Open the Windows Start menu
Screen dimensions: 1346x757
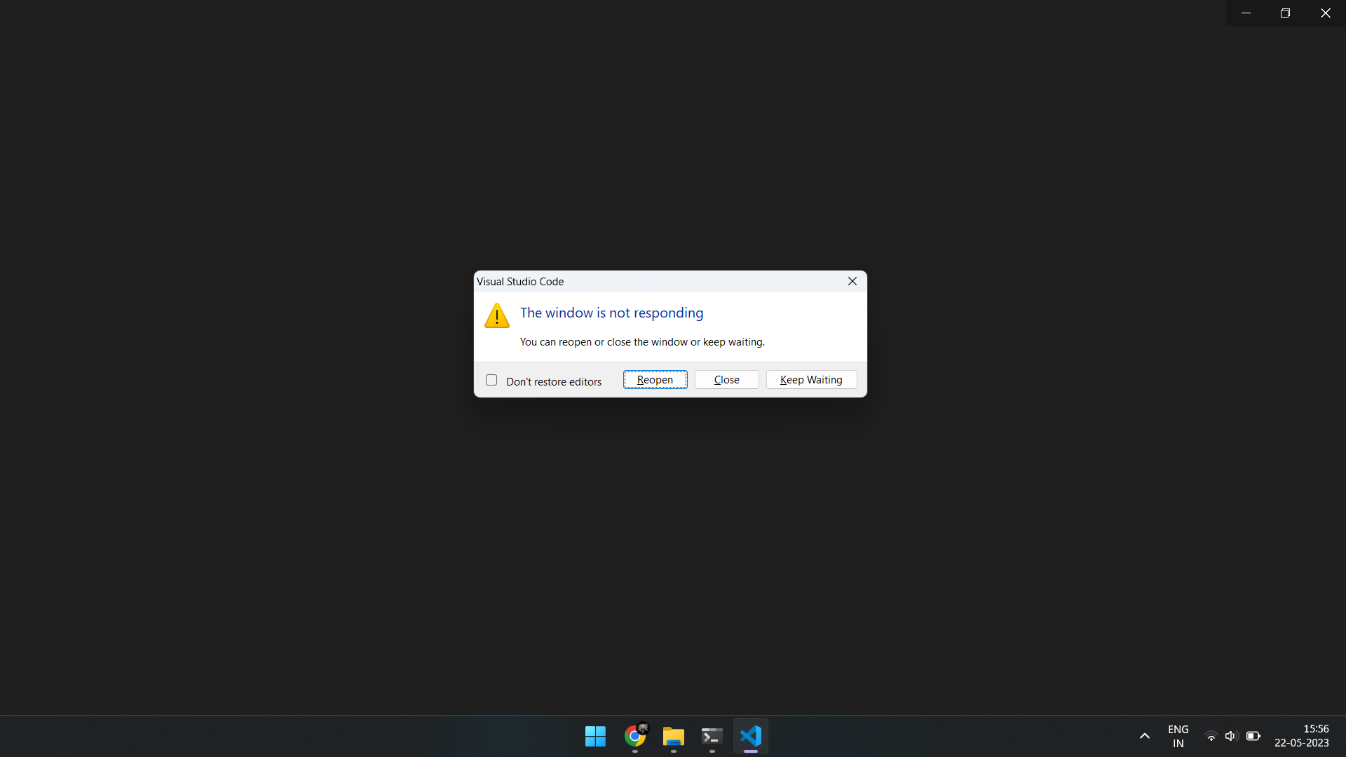594,736
